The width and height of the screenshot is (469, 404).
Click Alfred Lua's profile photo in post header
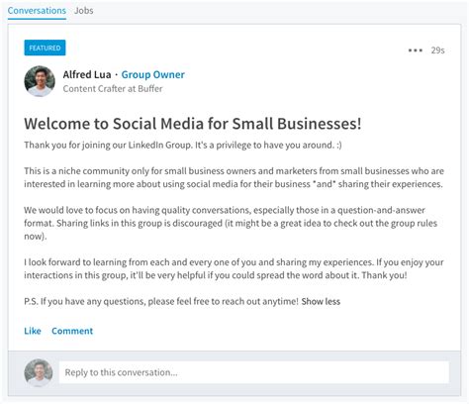(40, 81)
